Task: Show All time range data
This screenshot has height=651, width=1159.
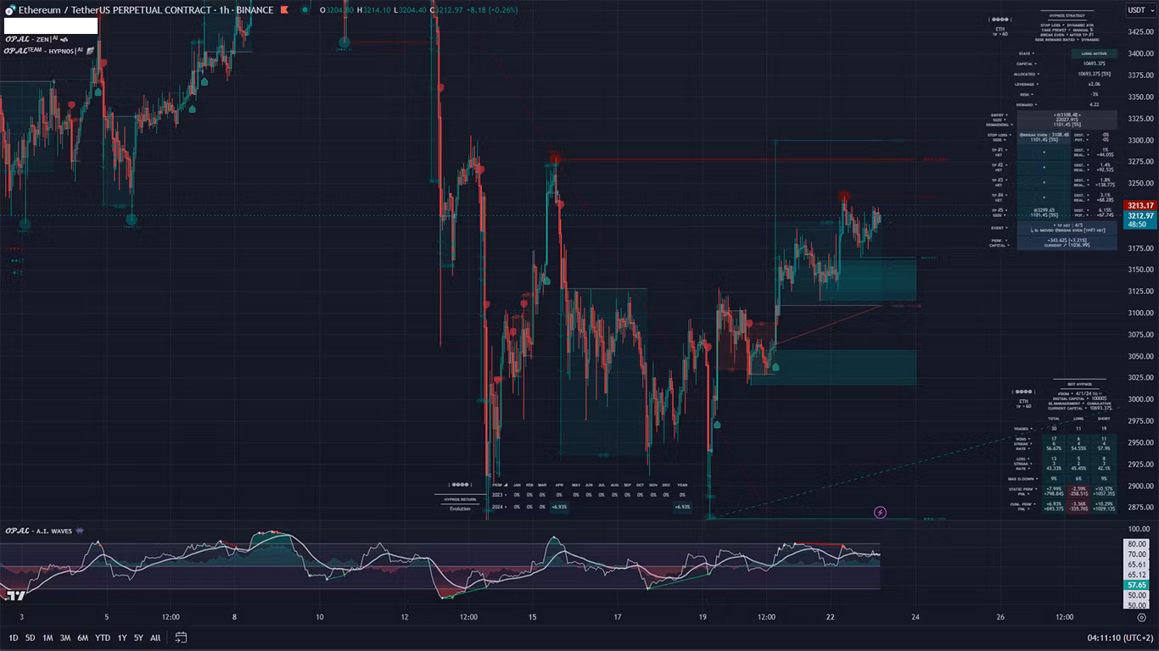Action: (x=155, y=637)
